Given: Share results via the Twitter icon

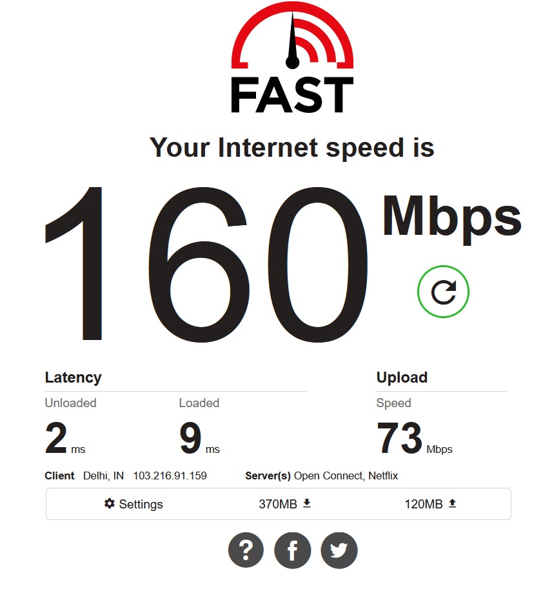Looking at the screenshot, I should (x=339, y=550).
